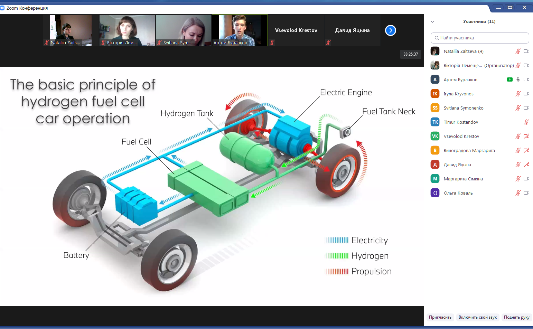
Task: Click the name 'Iryna Kryvonos' in the list
Action: click(x=459, y=94)
